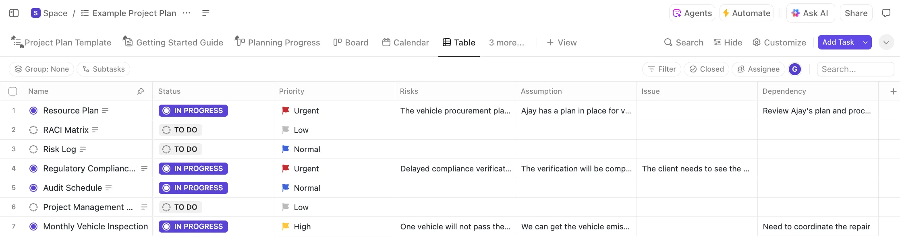This screenshot has height=237, width=900.
Task: Click the Share button
Action: 856,13
